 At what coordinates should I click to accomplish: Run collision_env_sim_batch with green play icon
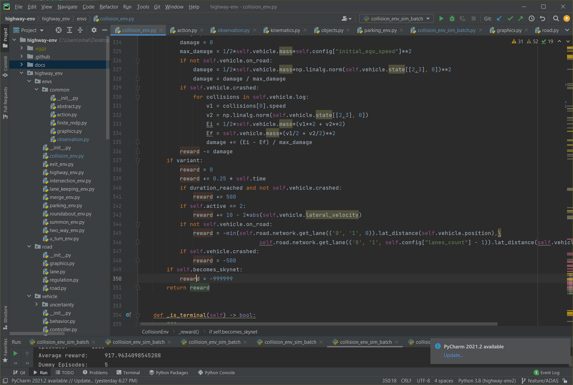coord(441,19)
